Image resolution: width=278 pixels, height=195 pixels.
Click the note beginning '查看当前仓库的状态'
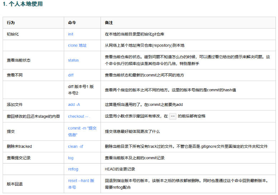click(187, 60)
